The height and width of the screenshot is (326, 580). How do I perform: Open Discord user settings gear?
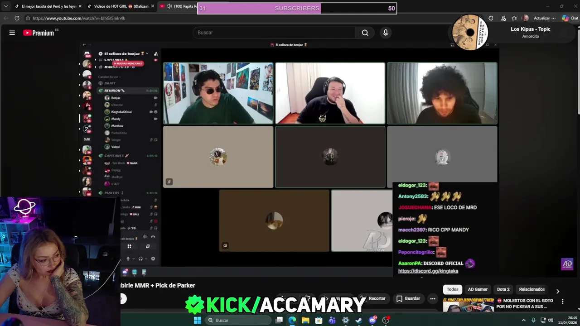pos(153,259)
